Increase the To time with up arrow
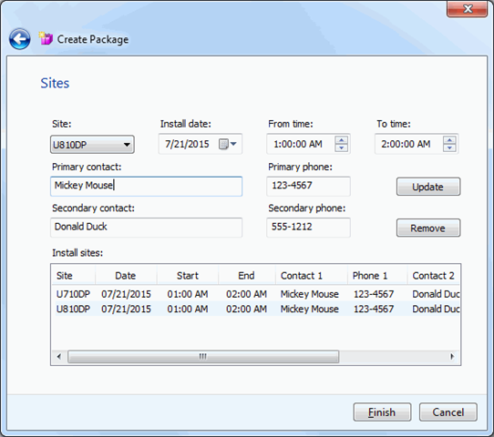Image resolution: width=494 pixels, height=437 pixels. coord(449,140)
